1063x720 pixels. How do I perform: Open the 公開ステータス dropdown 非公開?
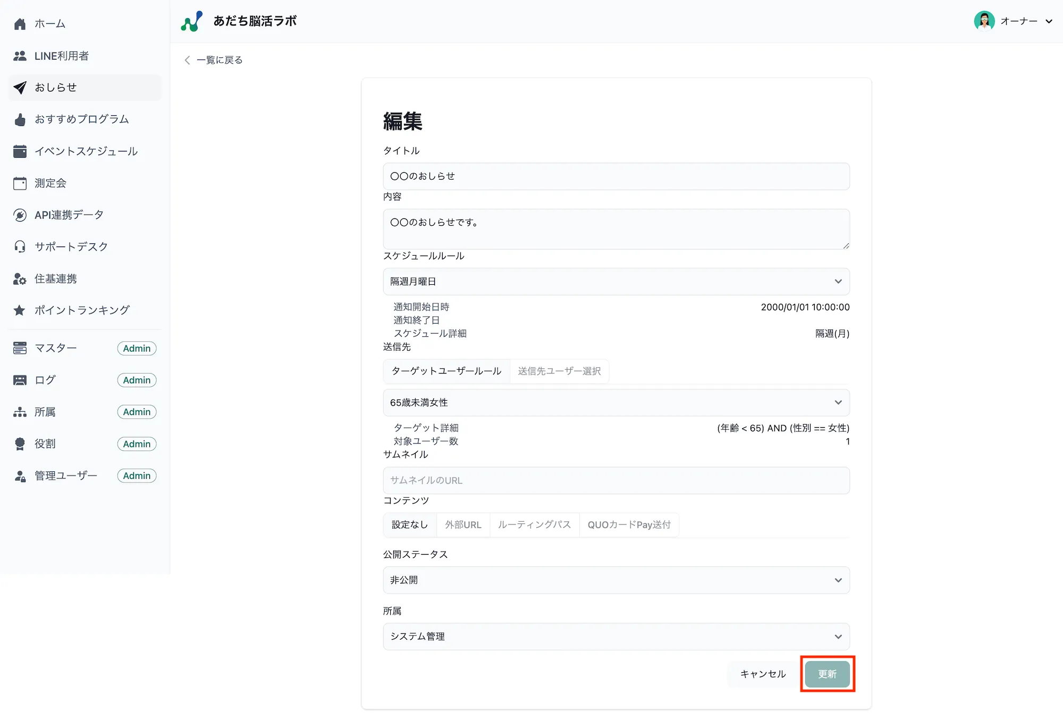615,580
